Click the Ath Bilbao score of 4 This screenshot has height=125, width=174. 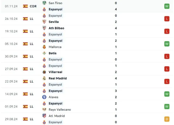[x=116, y=28]
